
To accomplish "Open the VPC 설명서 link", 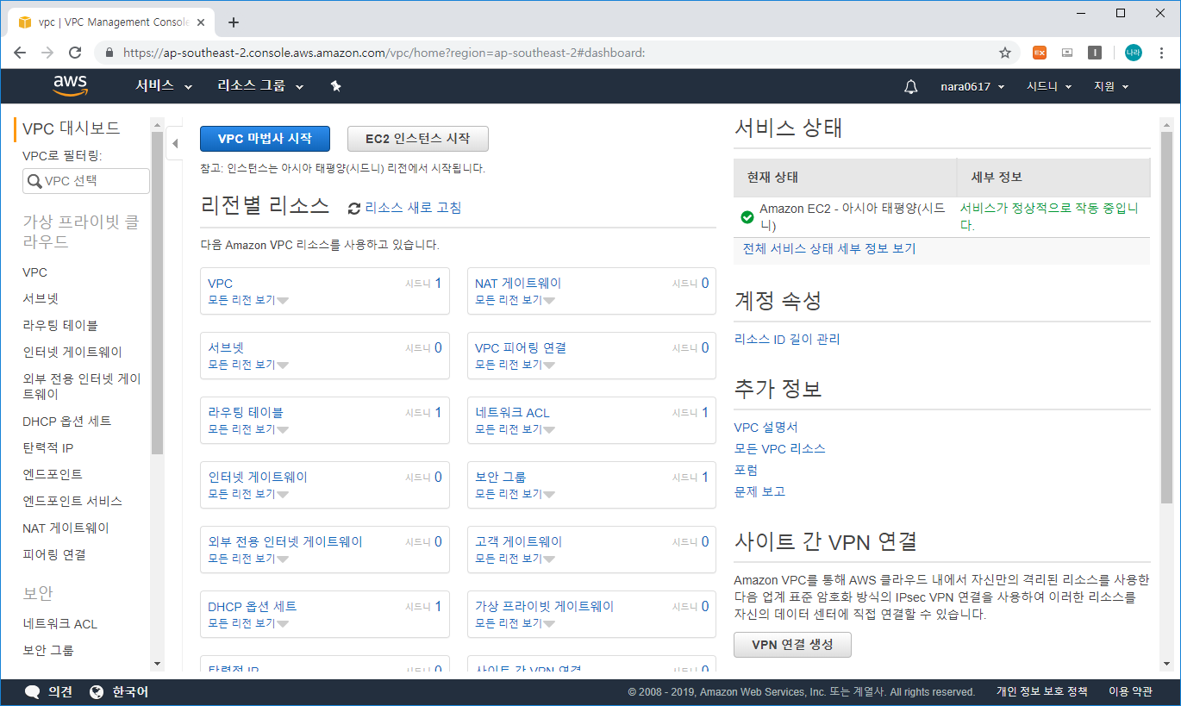I will 766,427.
